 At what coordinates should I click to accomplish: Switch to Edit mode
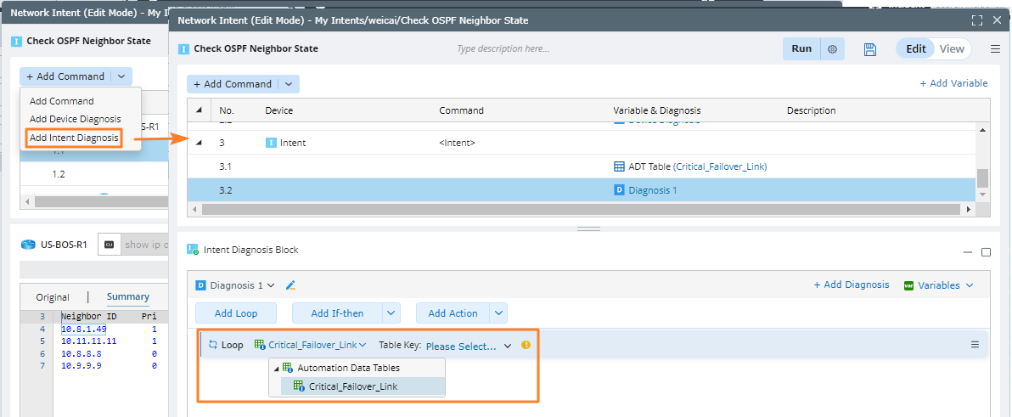click(x=915, y=49)
